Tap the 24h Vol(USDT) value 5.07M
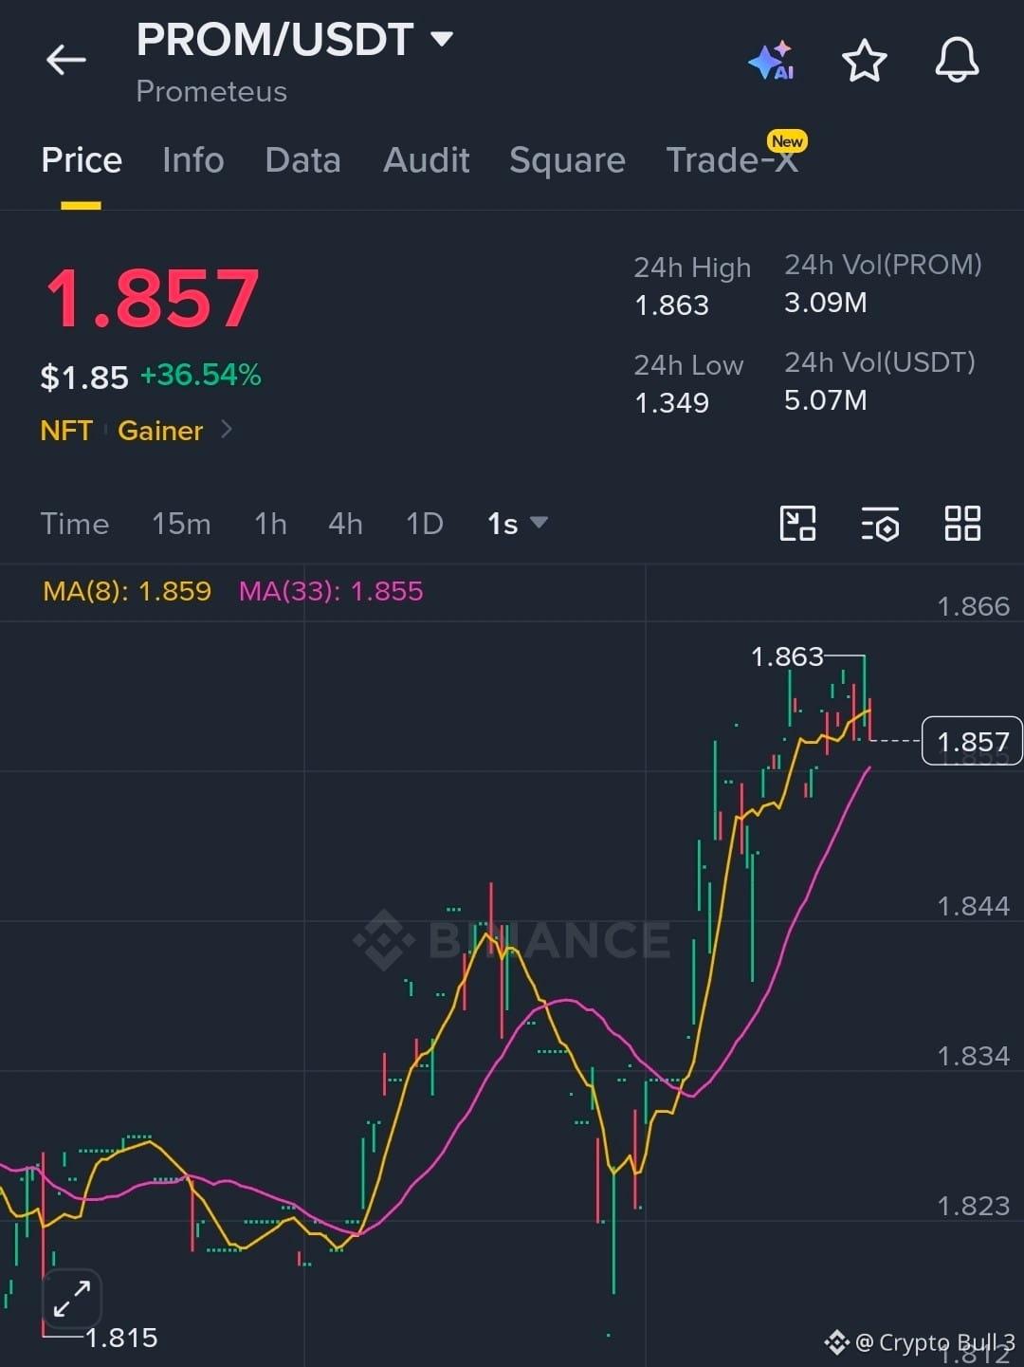 click(825, 400)
